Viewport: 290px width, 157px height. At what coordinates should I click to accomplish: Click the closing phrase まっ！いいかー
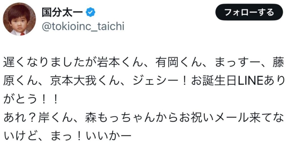[x=91, y=136]
